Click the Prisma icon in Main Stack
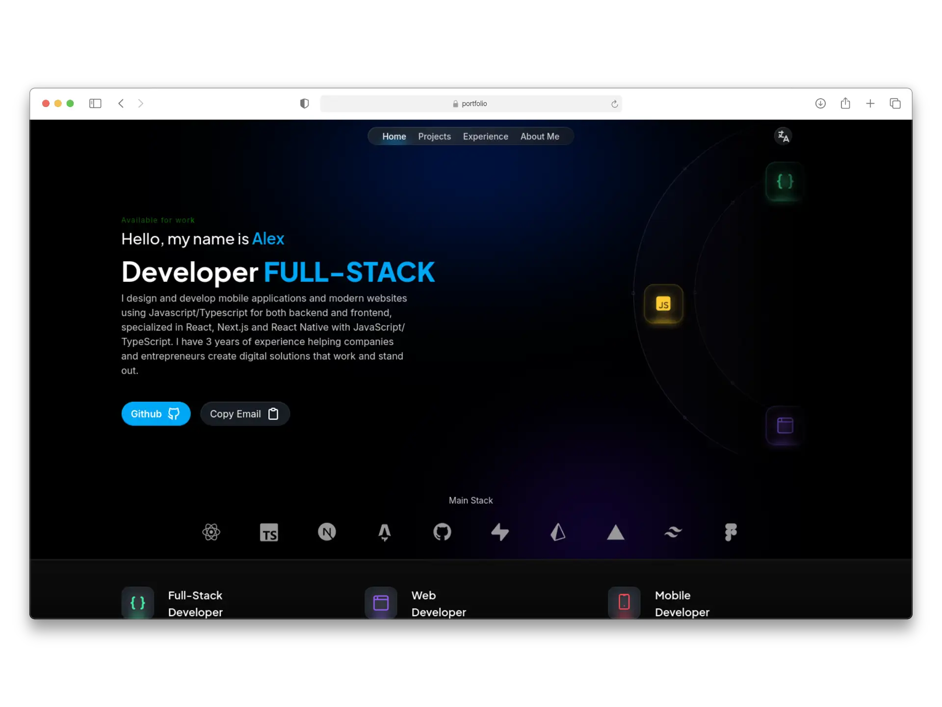Viewport: 942px width, 707px height. (558, 532)
